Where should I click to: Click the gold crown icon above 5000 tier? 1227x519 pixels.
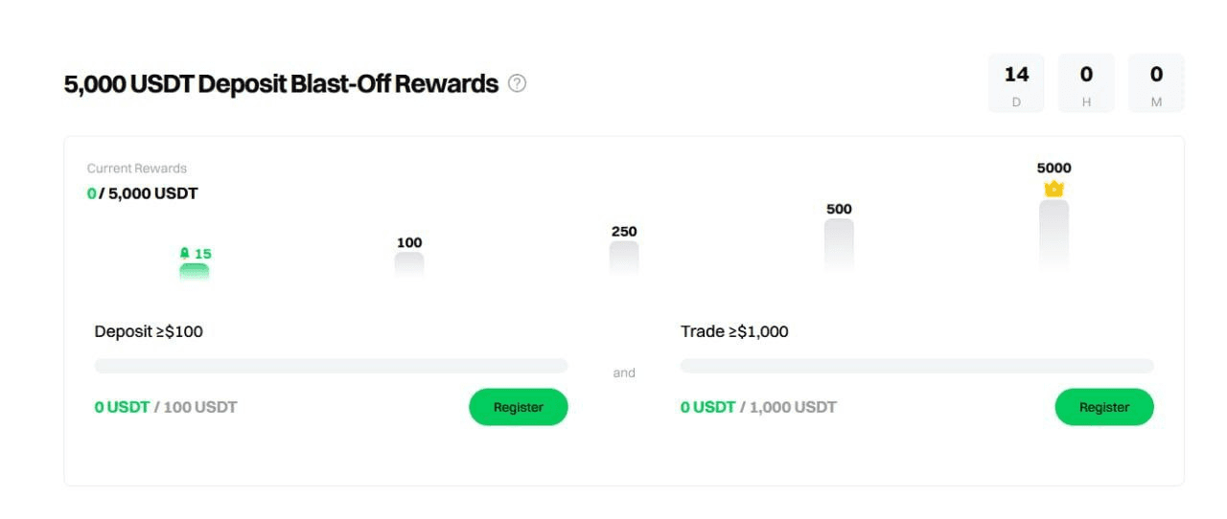(x=1053, y=189)
